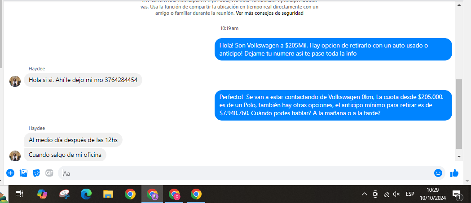Toggle the muted volume icon in tray
The image size is (471, 203).
pyautogui.click(x=396, y=194)
